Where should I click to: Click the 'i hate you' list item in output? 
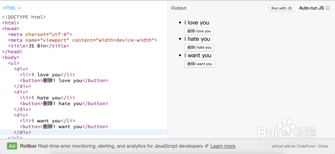click(x=197, y=39)
